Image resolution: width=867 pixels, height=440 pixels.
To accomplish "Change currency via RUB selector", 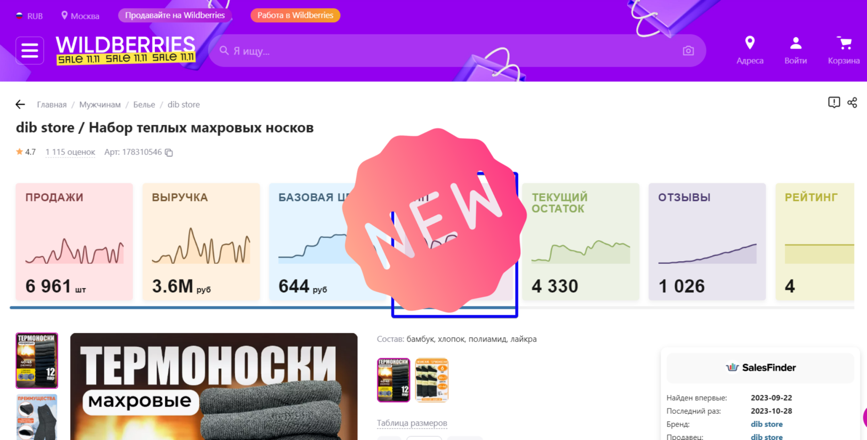I will click(29, 16).
